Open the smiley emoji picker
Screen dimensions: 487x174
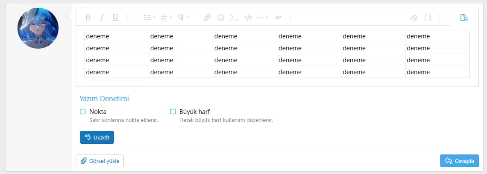coord(221,17)
